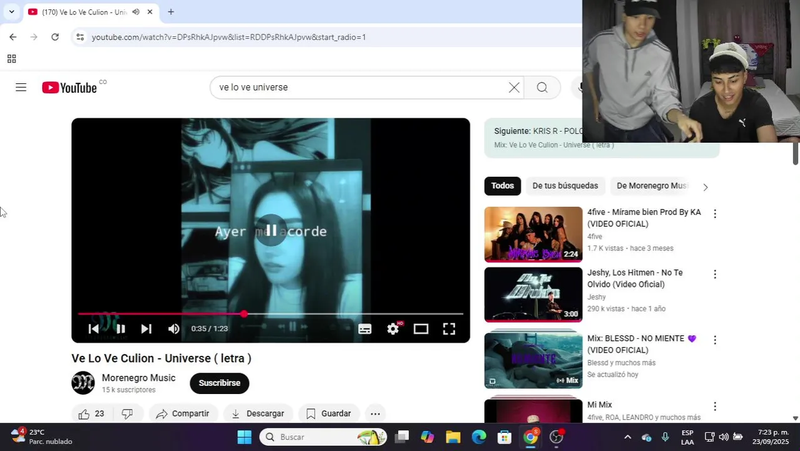Enter full screen mode
800x451 pixels.
[x=449, y=329]
